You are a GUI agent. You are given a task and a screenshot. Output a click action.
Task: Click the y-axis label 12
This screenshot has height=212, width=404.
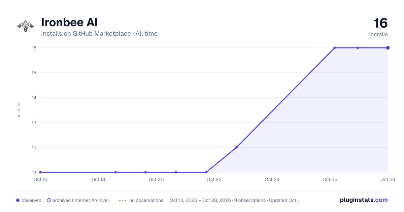34,147
